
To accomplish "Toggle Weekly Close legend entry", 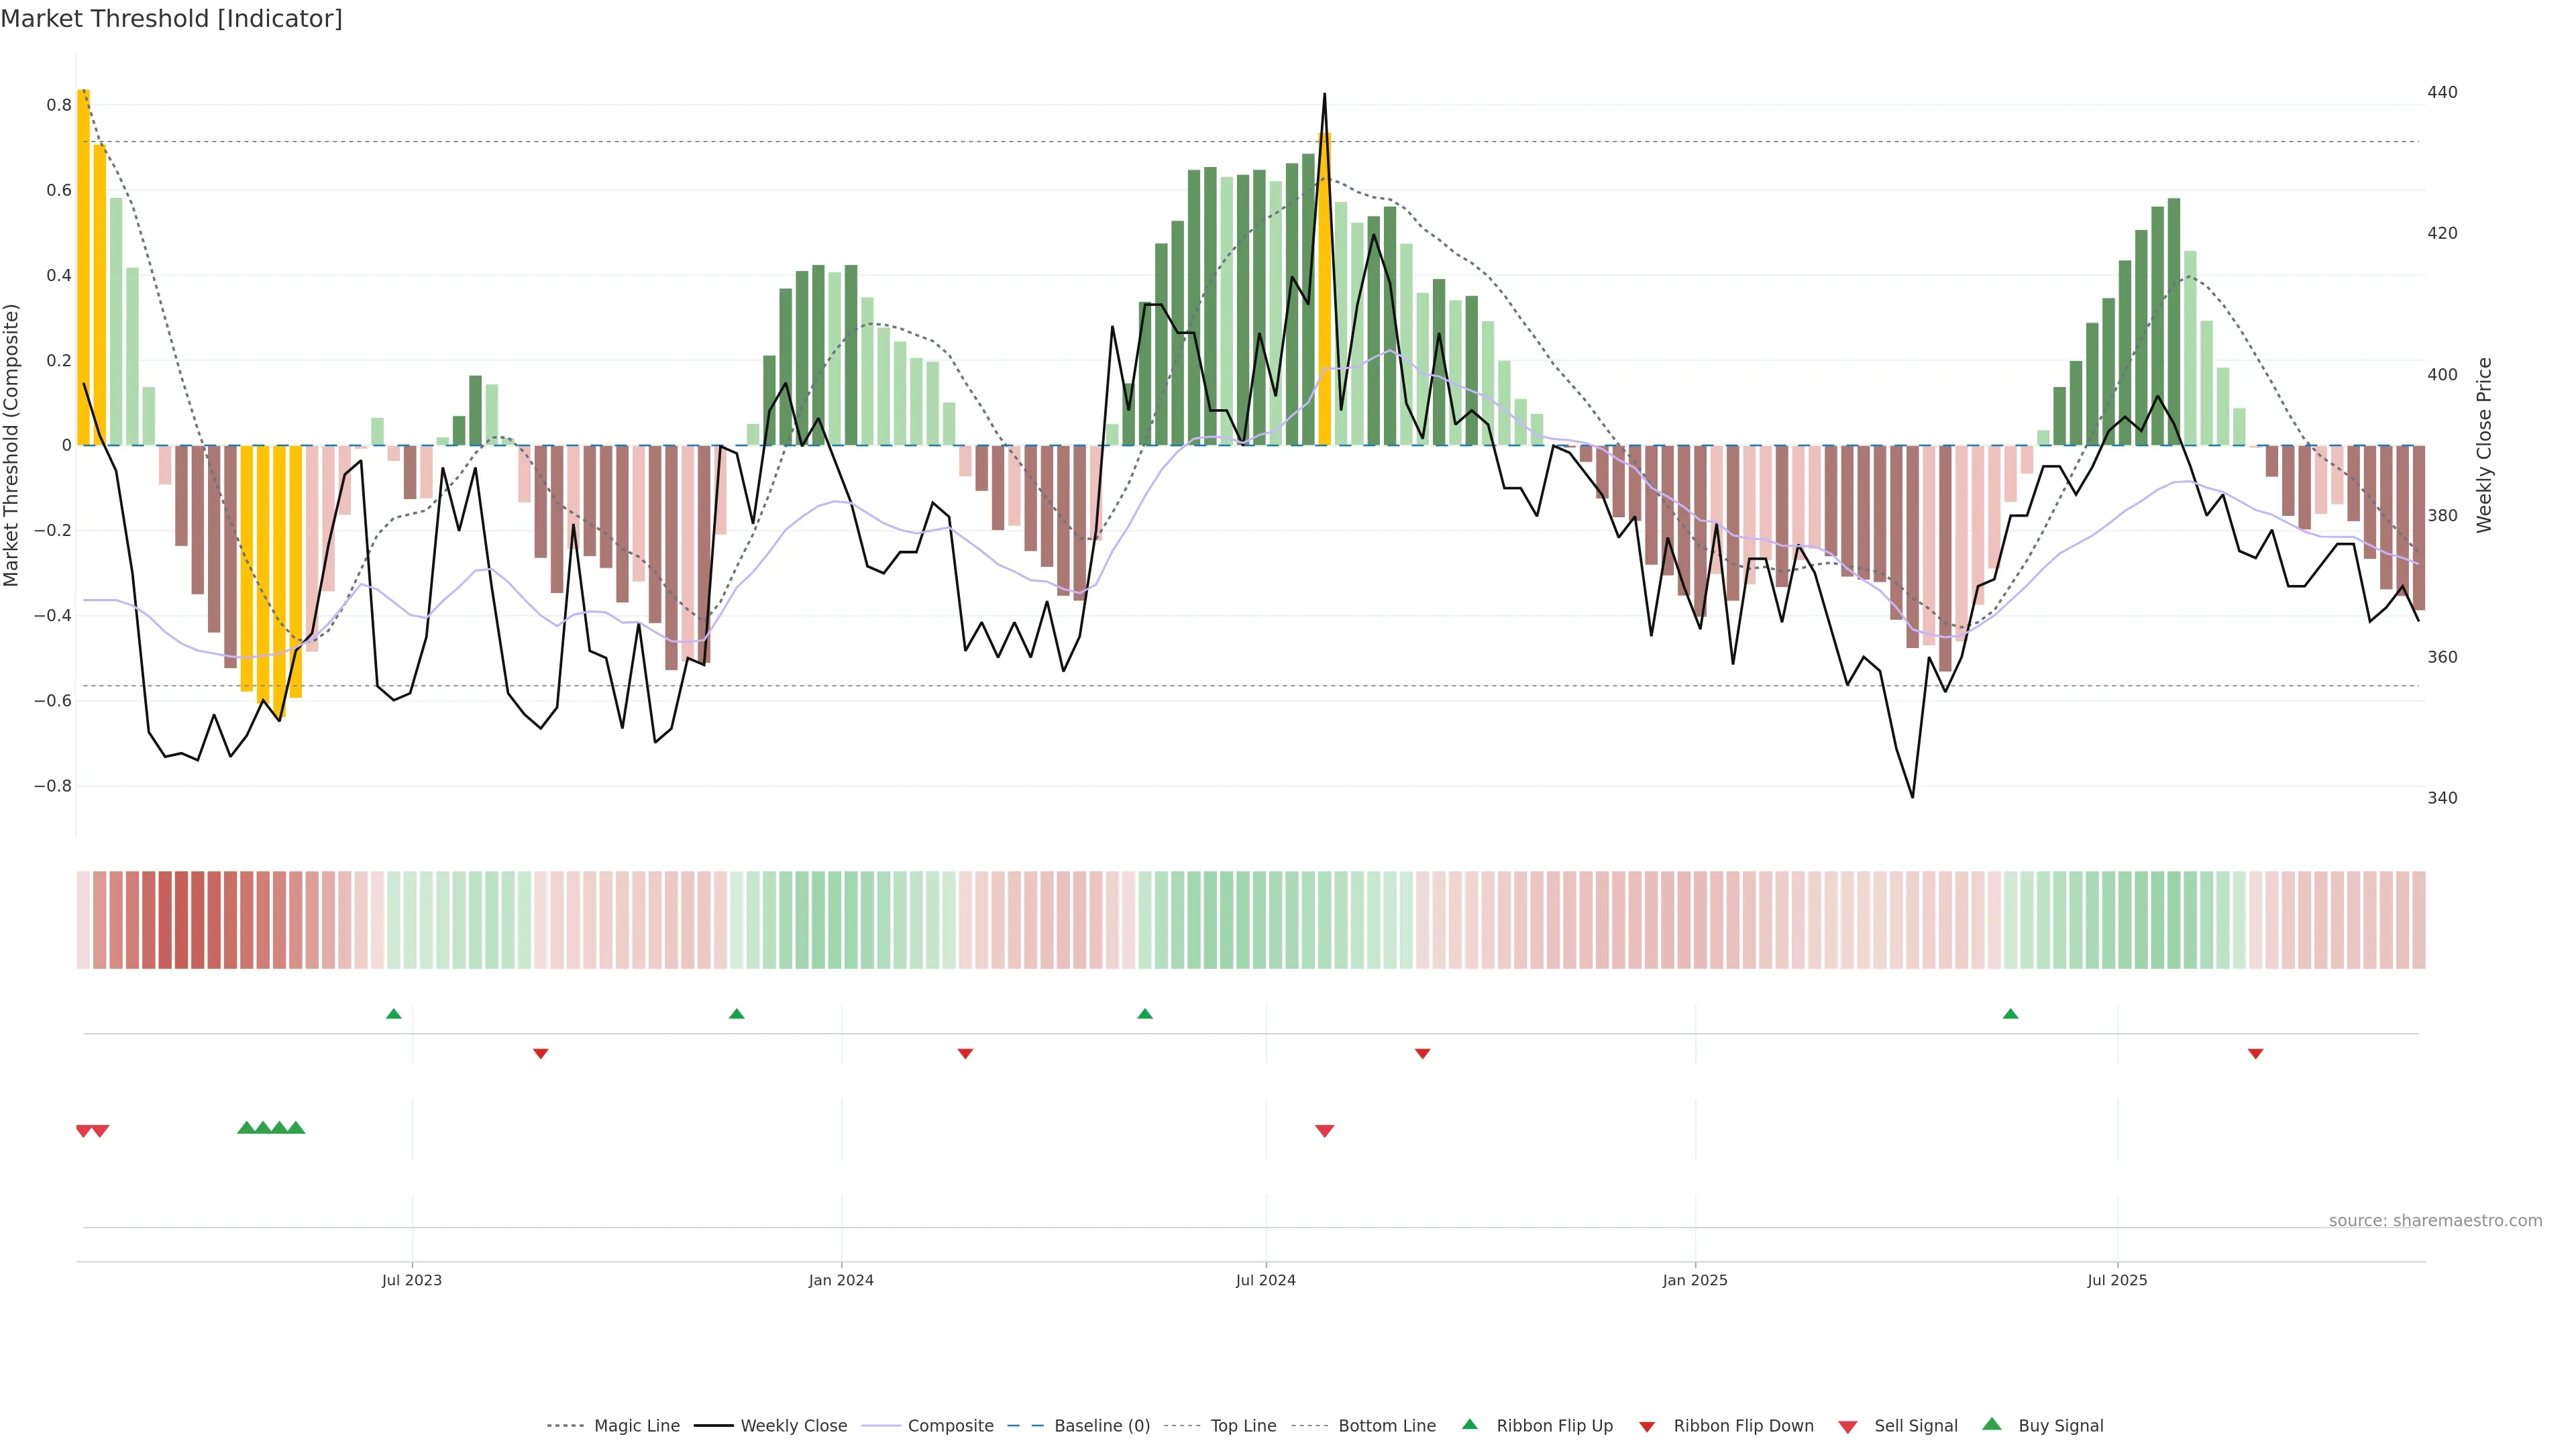I will coord(793,1426).
